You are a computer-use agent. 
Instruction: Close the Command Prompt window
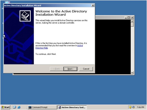pyautogui.click(x=132, y=17)
